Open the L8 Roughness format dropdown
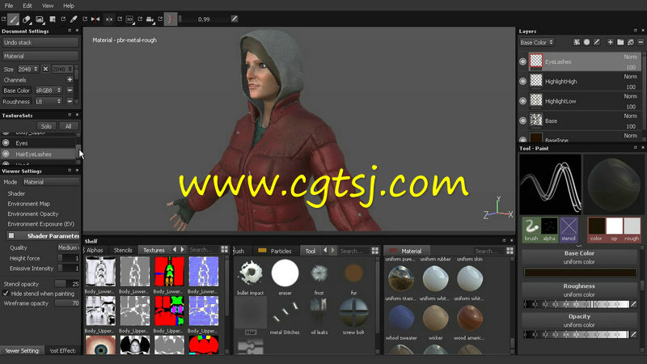Screen dimensions: 647x364 [x=49, y=101]
